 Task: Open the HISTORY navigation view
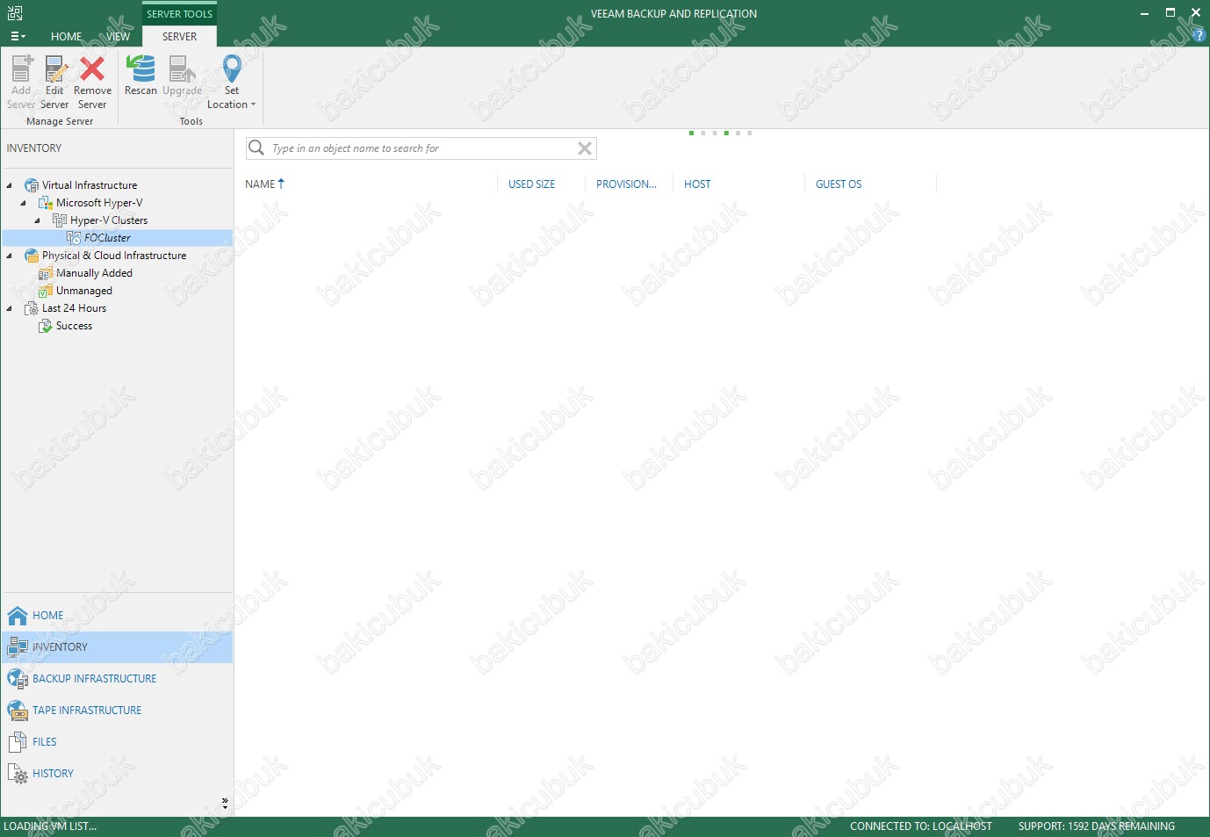[117, 774]
